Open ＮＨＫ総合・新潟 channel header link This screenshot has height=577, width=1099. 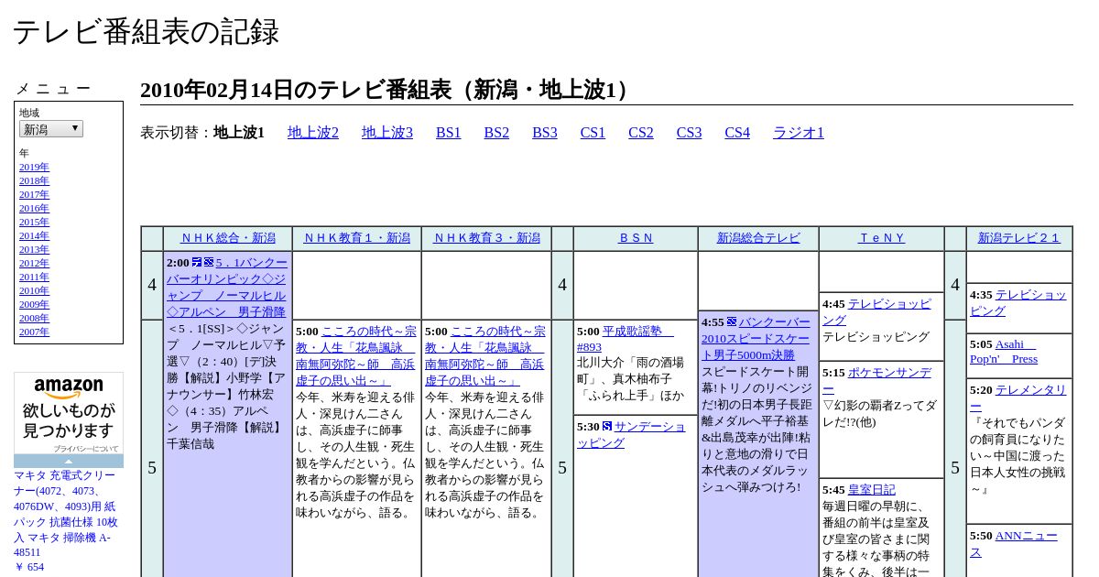228,238
